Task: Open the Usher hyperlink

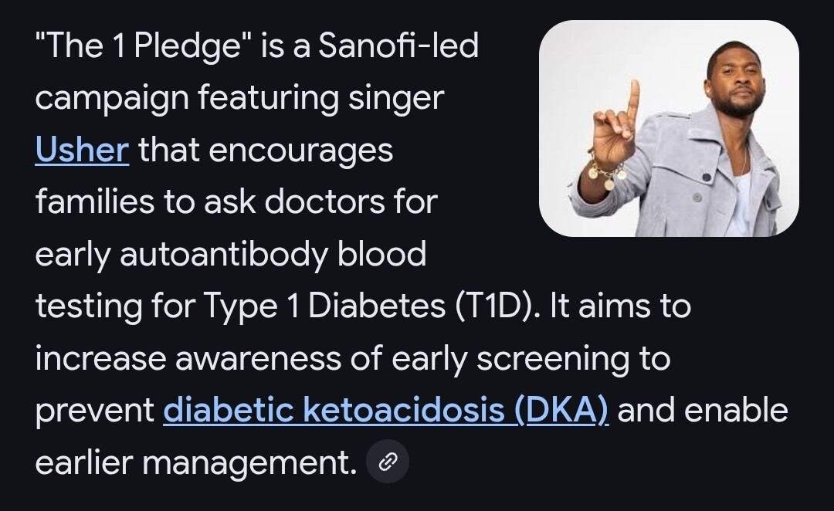Action: [81, 150]
